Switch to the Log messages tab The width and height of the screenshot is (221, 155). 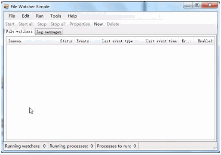tap(49, 32)
